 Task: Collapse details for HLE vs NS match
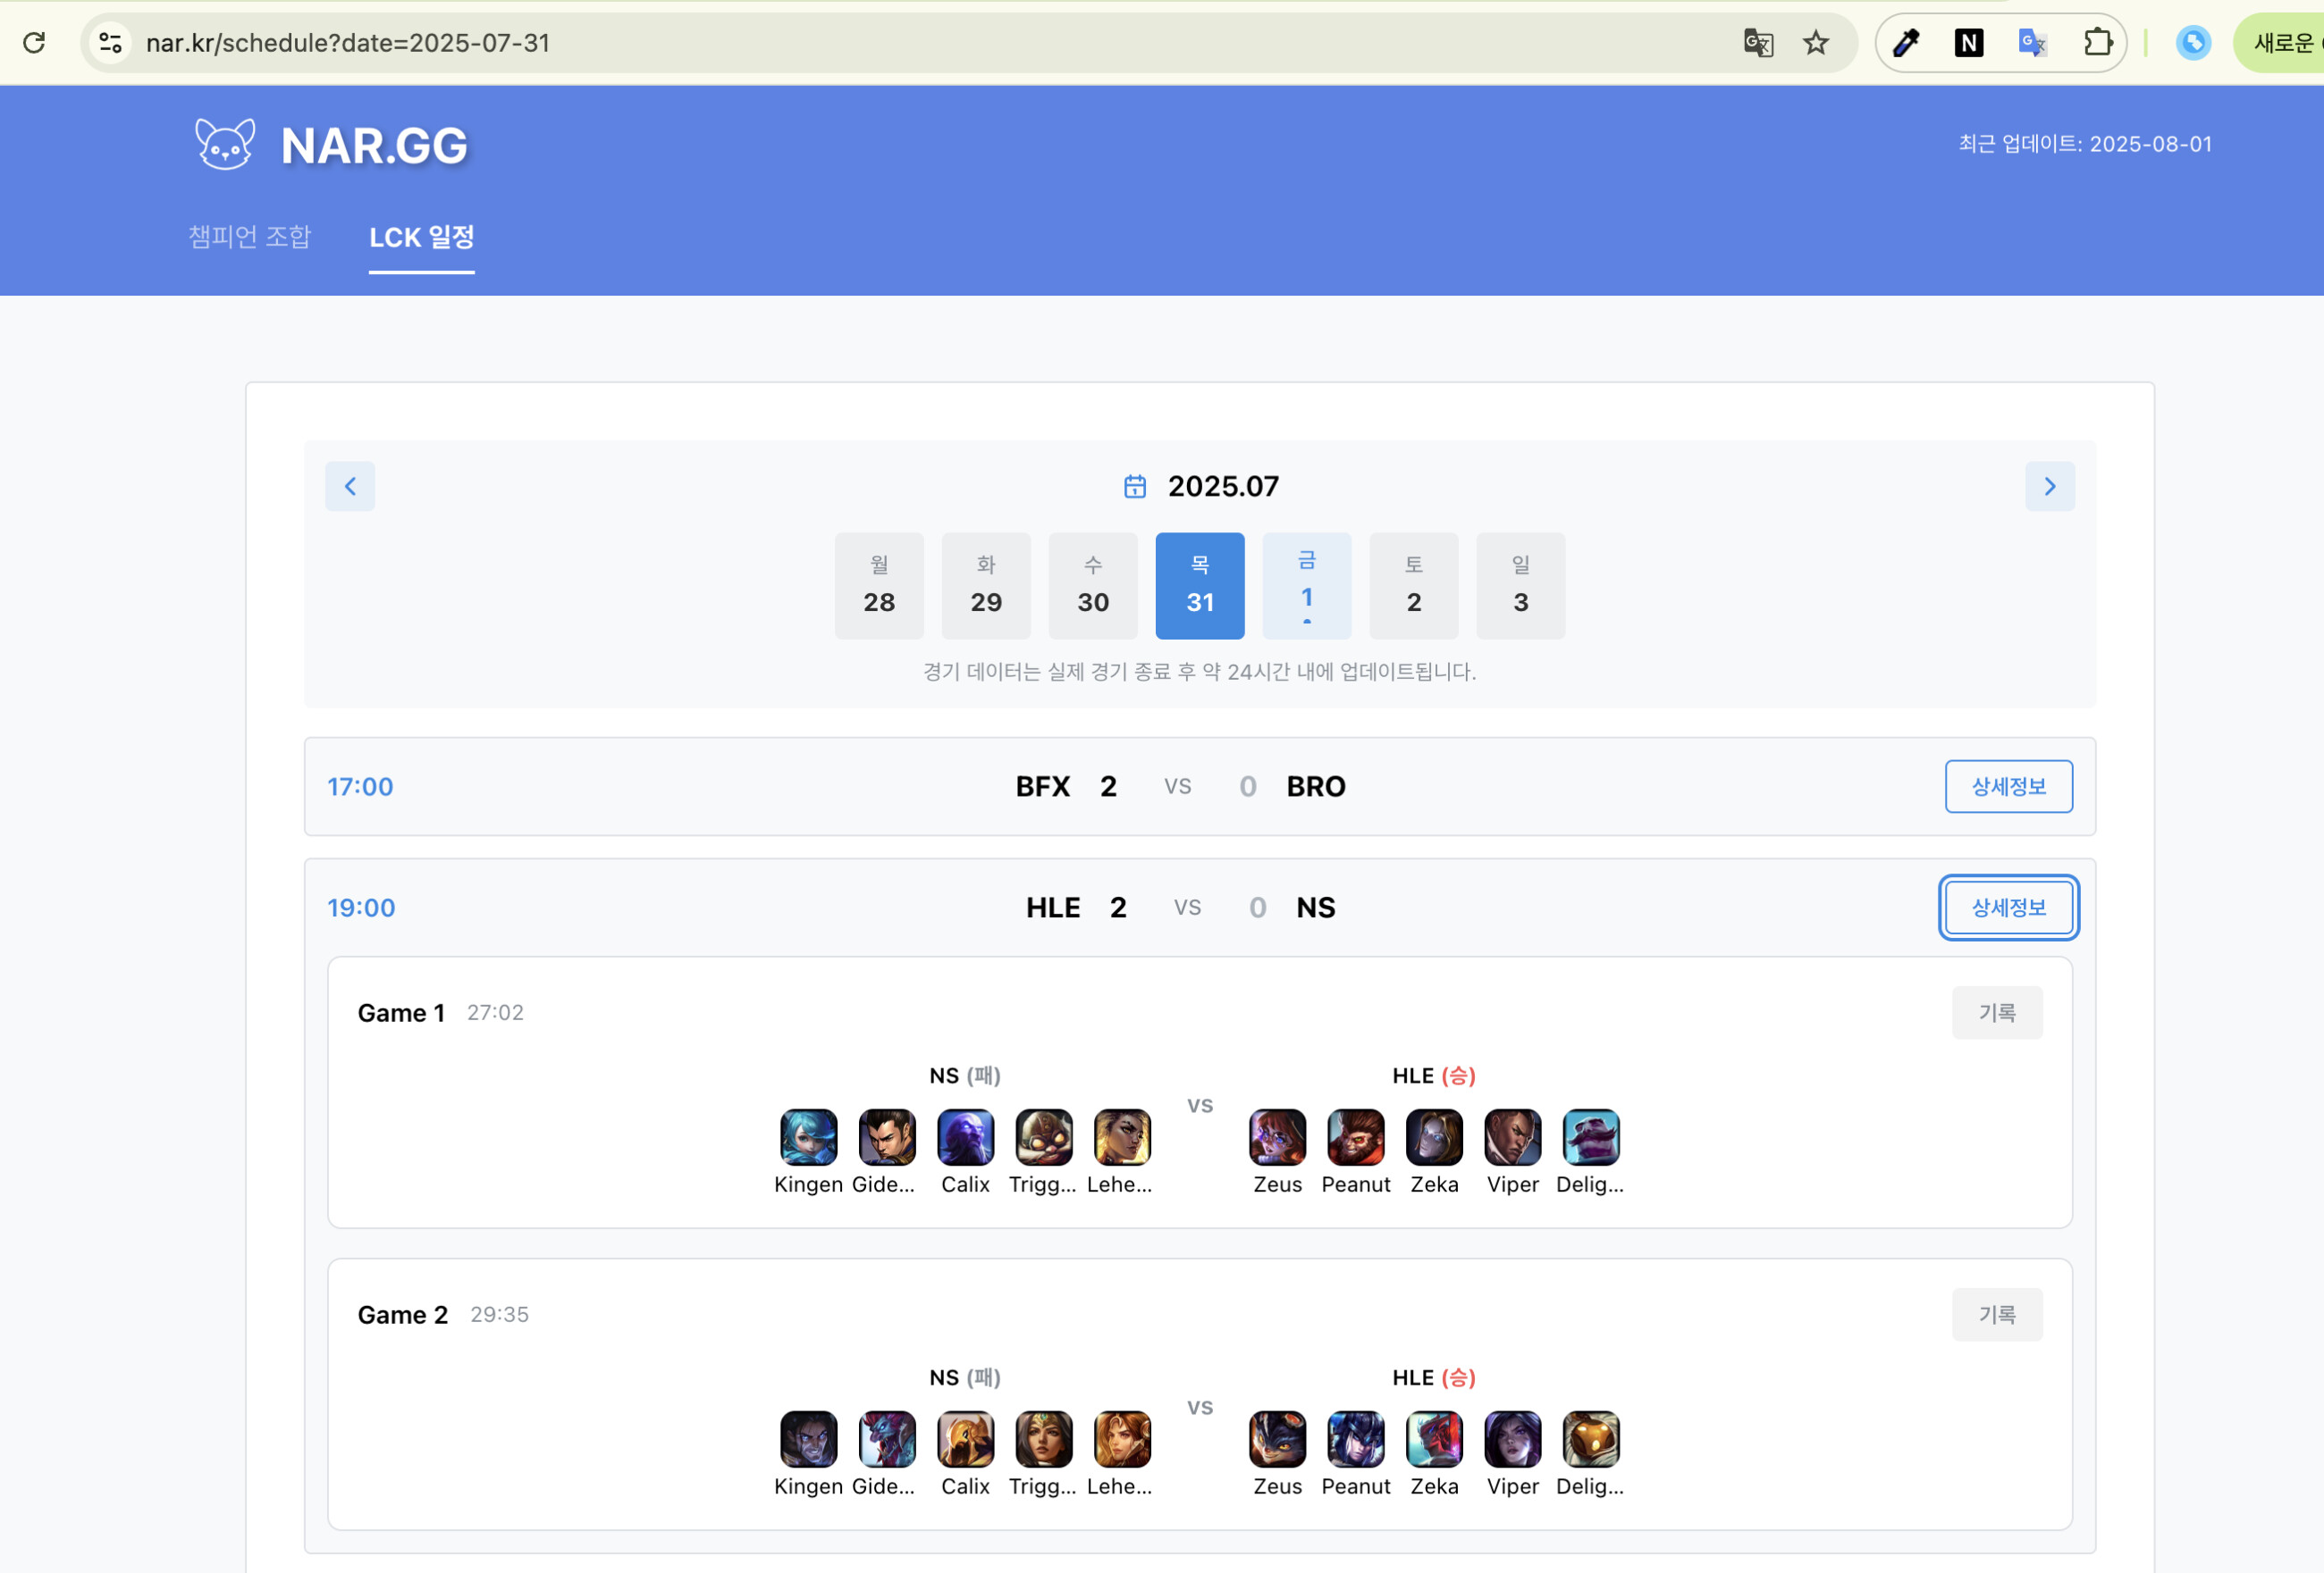[x=2008, y=908]
